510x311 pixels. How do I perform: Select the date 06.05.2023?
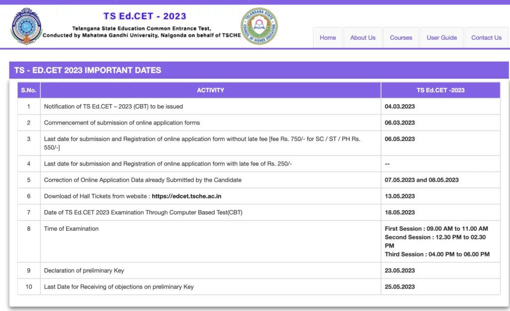point(400,139)
